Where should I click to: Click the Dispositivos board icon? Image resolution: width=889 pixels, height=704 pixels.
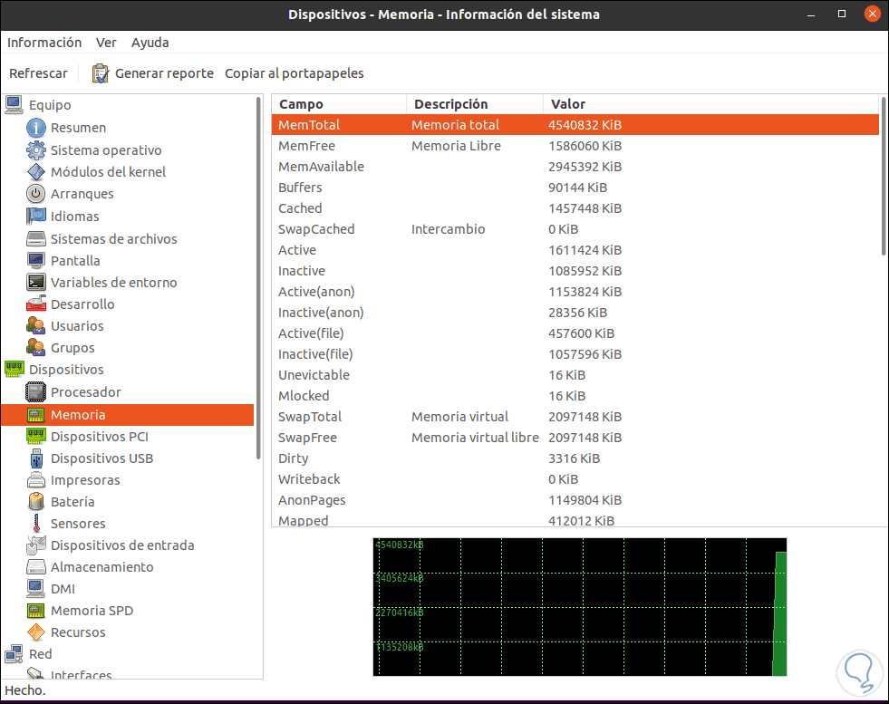tap(14, 369)
